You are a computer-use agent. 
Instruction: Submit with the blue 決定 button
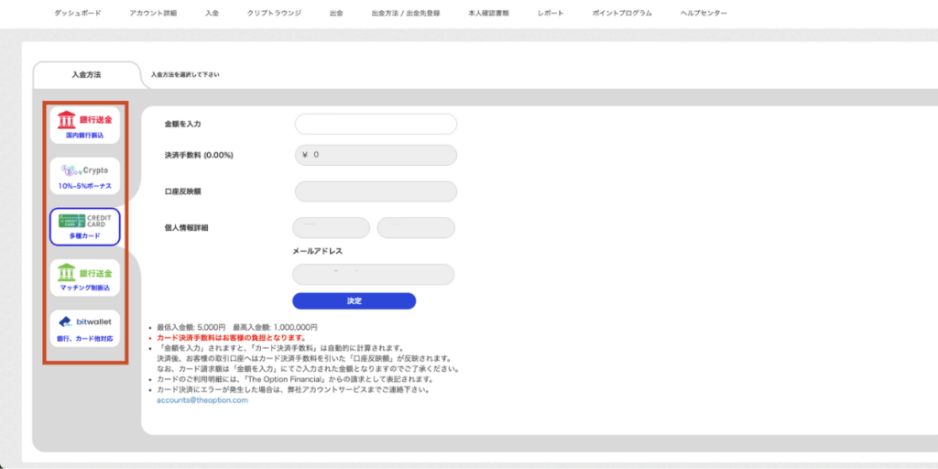pyautogui.click(x=354, y=300)
